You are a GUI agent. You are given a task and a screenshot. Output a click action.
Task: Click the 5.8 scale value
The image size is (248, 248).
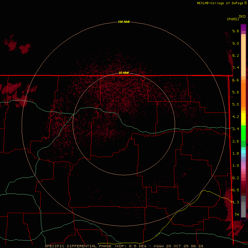pyautogui.click(x=236, y=92)
